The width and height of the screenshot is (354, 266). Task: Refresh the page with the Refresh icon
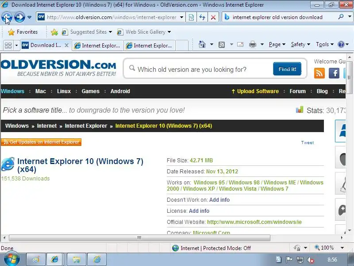[x=202, y=17]
